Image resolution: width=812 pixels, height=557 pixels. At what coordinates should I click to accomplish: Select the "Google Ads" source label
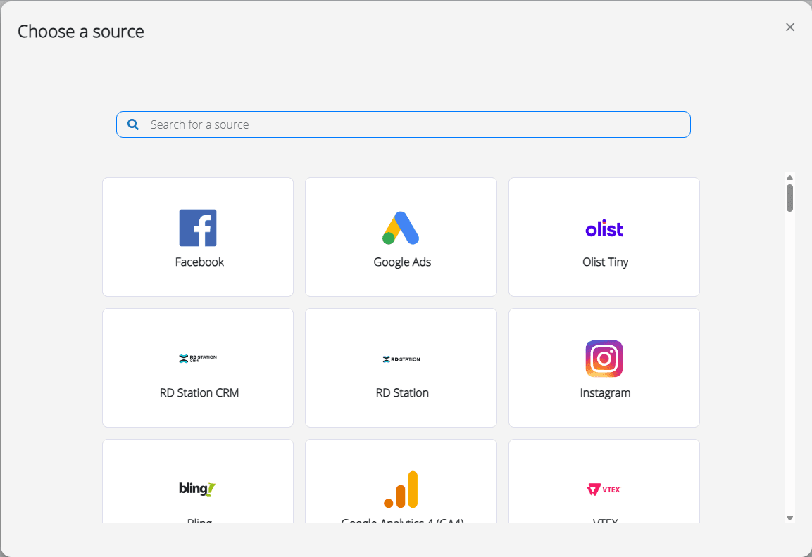402,262
